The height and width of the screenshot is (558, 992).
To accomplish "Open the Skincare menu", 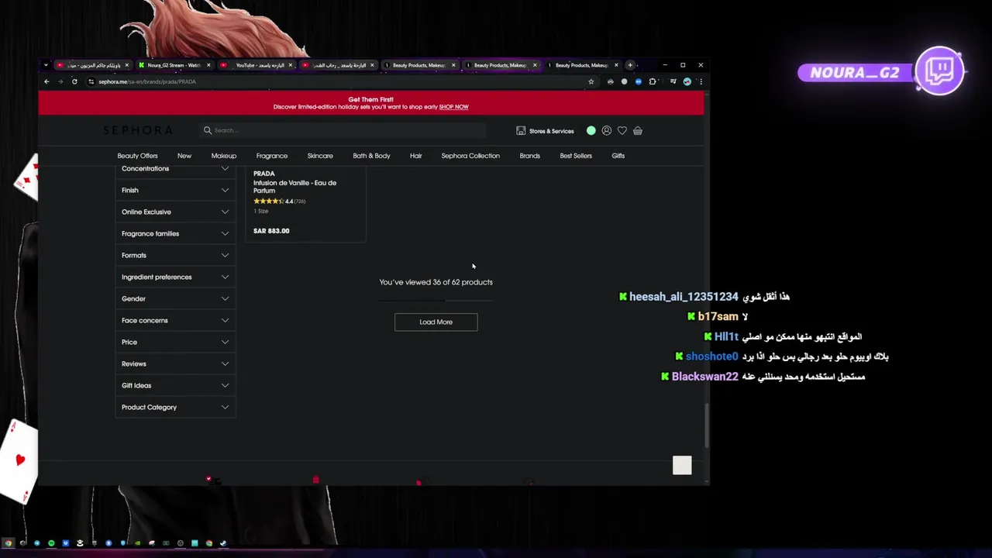I will click(320, 156).
